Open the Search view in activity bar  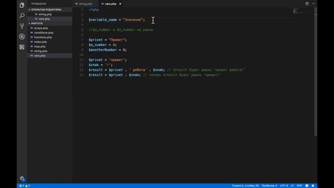tap(22, 16)
